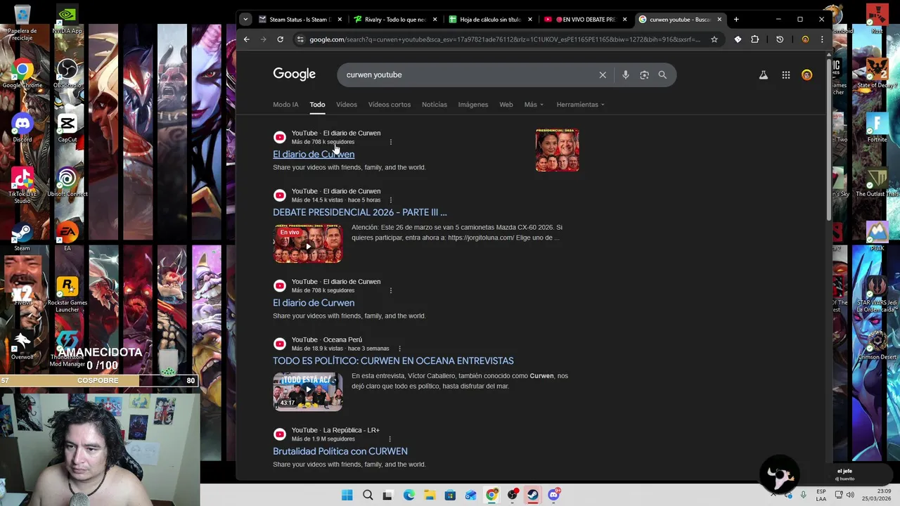Select the Noticias search filter

click(x=435, y=105)
